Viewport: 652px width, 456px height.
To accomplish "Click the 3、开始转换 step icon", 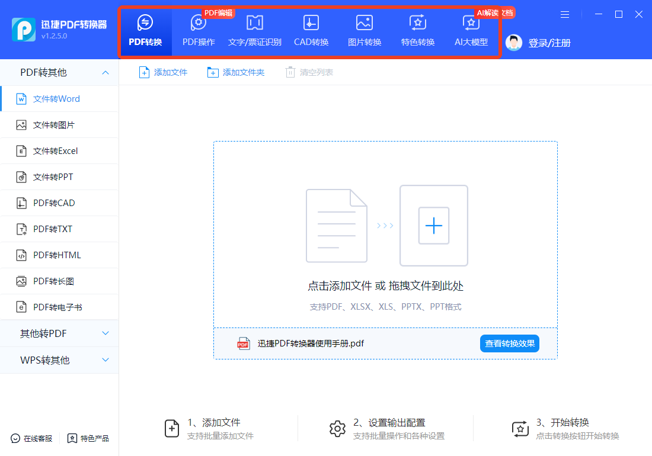I will [x=520, y=428].
